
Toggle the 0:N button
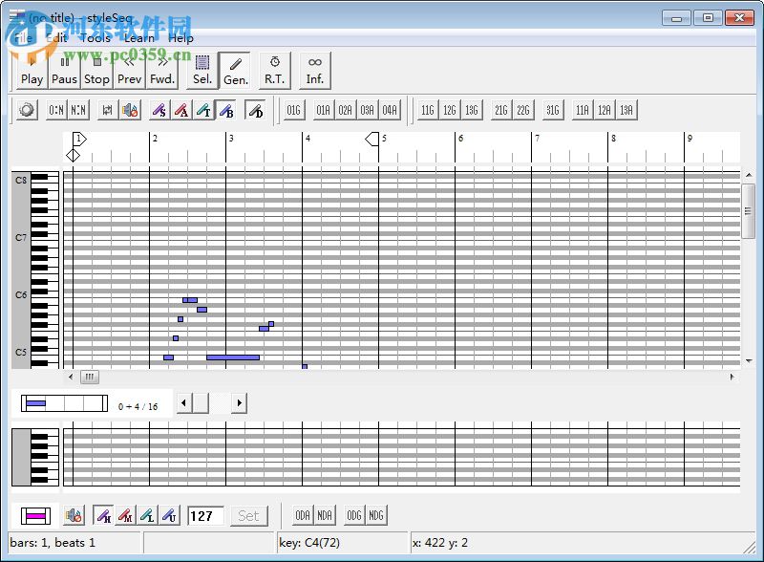coord(58,110)
